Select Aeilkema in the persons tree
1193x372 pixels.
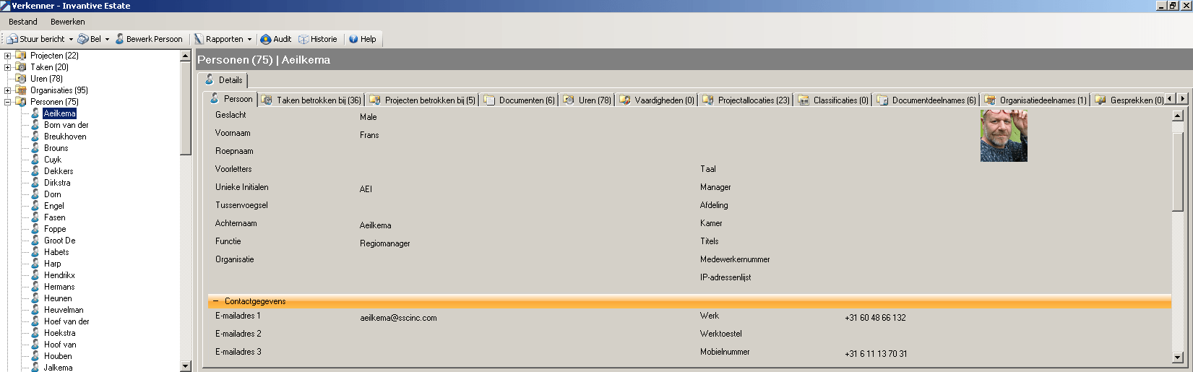point(59,113)
